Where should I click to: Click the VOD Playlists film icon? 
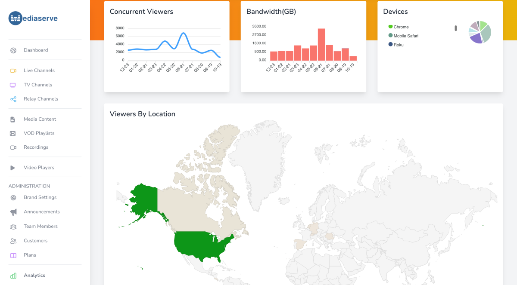coord(13,133)
